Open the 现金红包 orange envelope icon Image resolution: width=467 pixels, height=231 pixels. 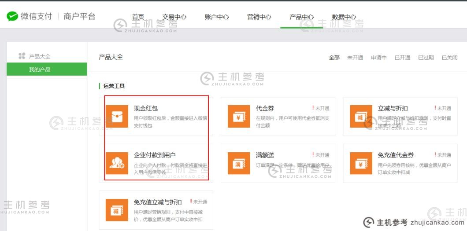tap(117, 116)
